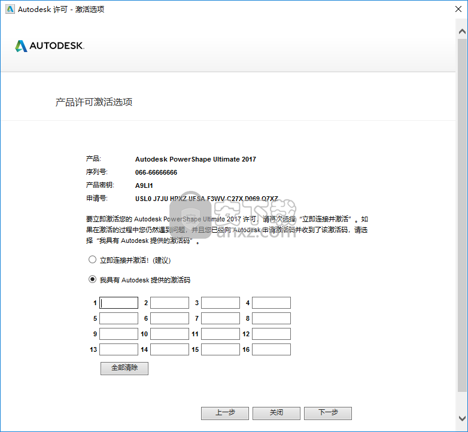
Task: Select 立即连接并激活 radio option
Action: click(x=92, y=260)
